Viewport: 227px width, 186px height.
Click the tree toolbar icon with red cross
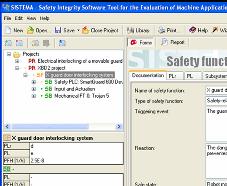tap(19, 43)
